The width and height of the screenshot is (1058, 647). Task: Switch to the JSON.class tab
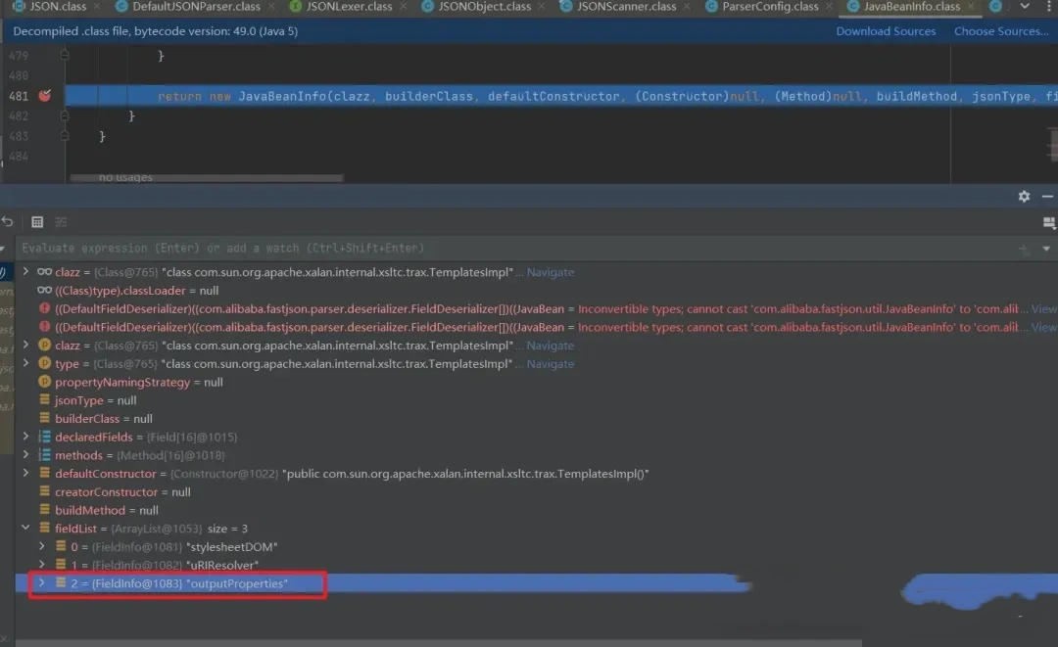(57, 6)
